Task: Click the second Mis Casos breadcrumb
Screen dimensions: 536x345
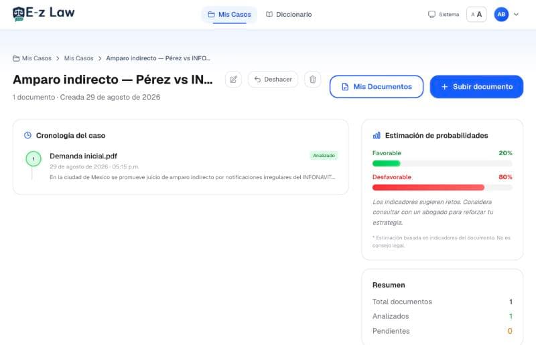Action: click(78, 58)
